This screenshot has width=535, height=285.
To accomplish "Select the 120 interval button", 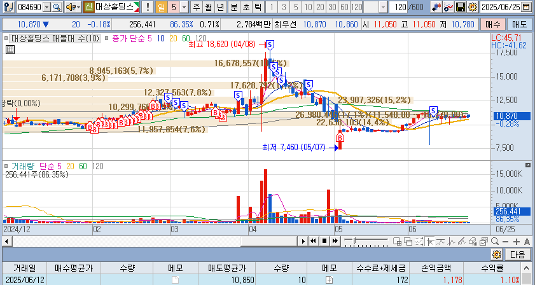I will [x=356, y=6].
